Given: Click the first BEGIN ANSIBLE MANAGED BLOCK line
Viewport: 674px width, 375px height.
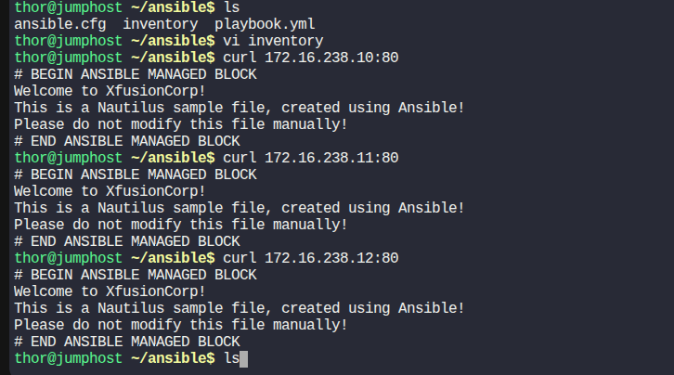Looking at the screenshot, I should (136, 74).
